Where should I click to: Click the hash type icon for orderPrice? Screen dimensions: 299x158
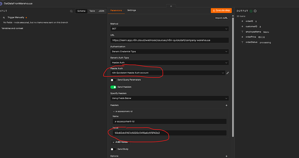(x=242, y=37)
